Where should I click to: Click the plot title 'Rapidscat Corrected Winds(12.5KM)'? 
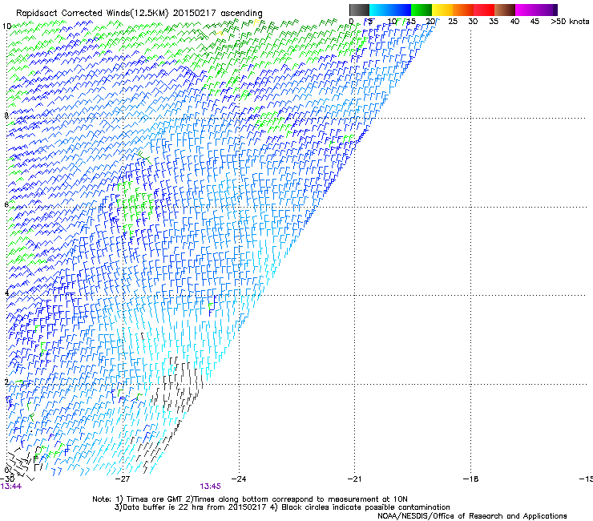(x=92, y=13)
